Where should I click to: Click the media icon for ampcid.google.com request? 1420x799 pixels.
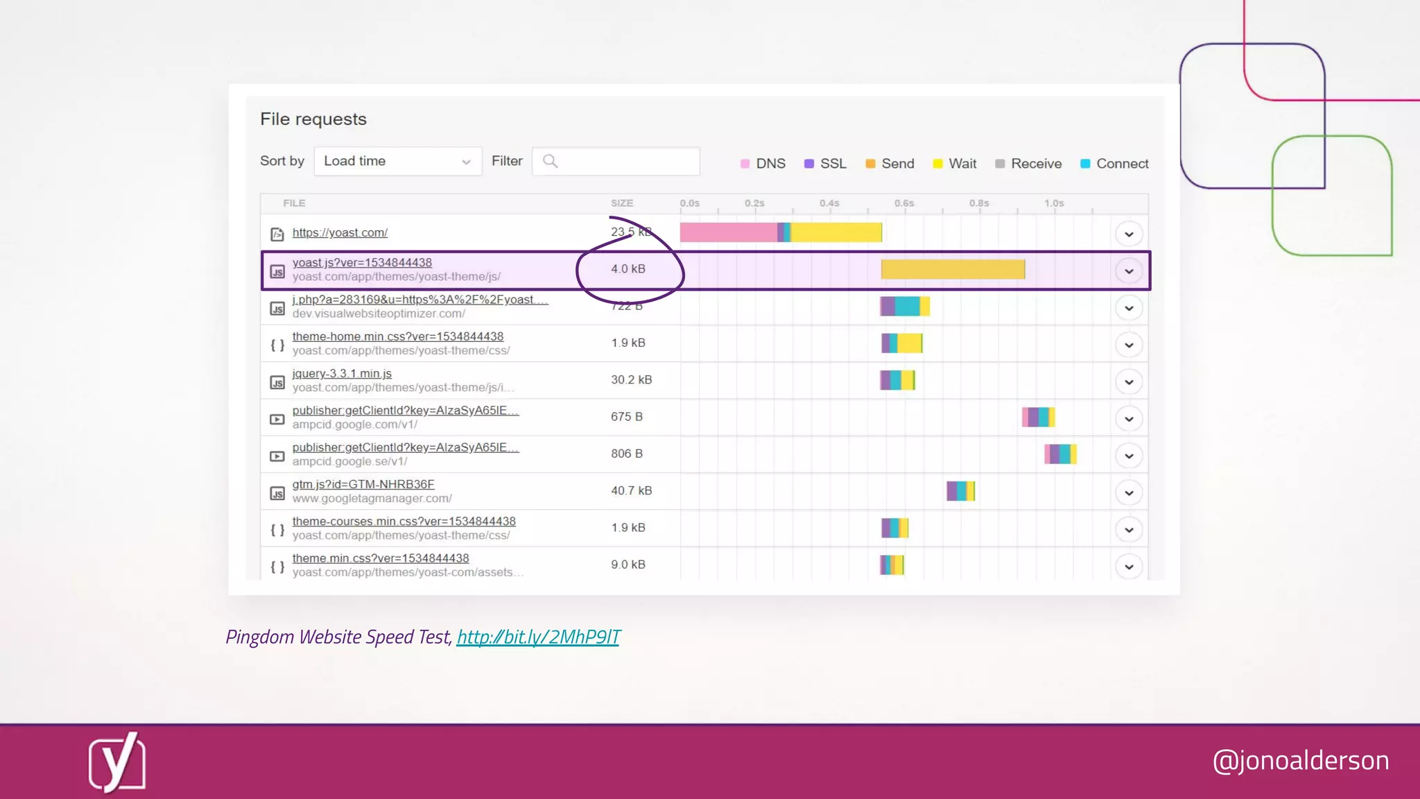point(277,419)
